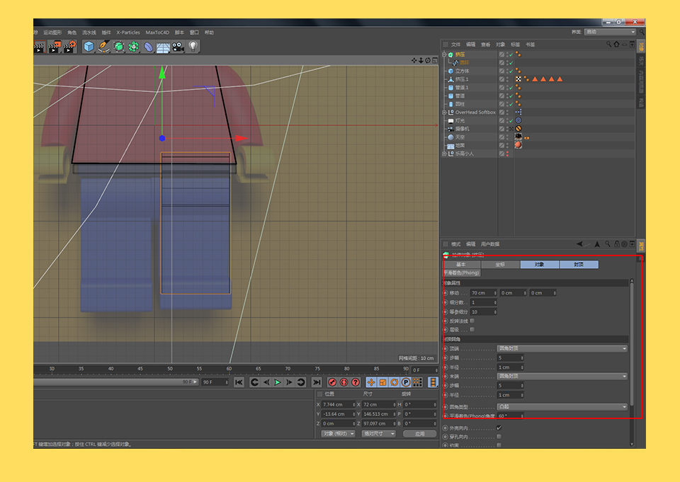Toggle viewport maximize layout icon
Screen dimensions: 680x482
click(434, 61)
